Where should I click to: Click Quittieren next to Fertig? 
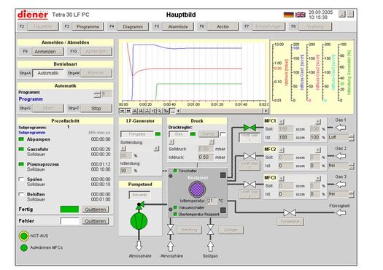point(96,209)
